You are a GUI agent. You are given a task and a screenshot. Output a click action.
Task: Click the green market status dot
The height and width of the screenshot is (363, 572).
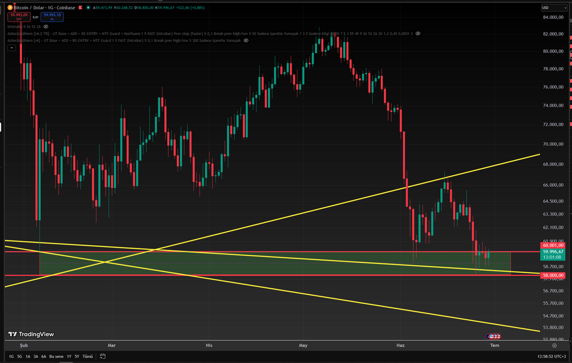pos(87,8)
